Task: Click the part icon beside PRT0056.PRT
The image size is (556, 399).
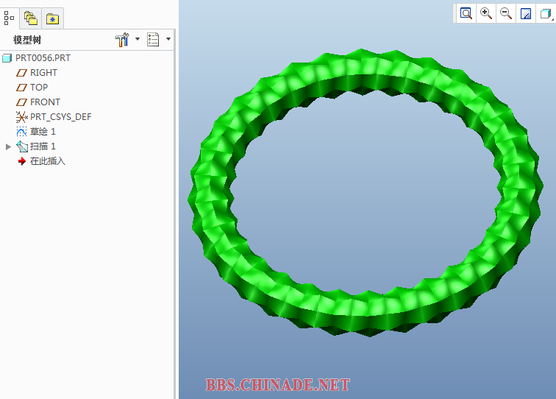Action: point(7,58)
